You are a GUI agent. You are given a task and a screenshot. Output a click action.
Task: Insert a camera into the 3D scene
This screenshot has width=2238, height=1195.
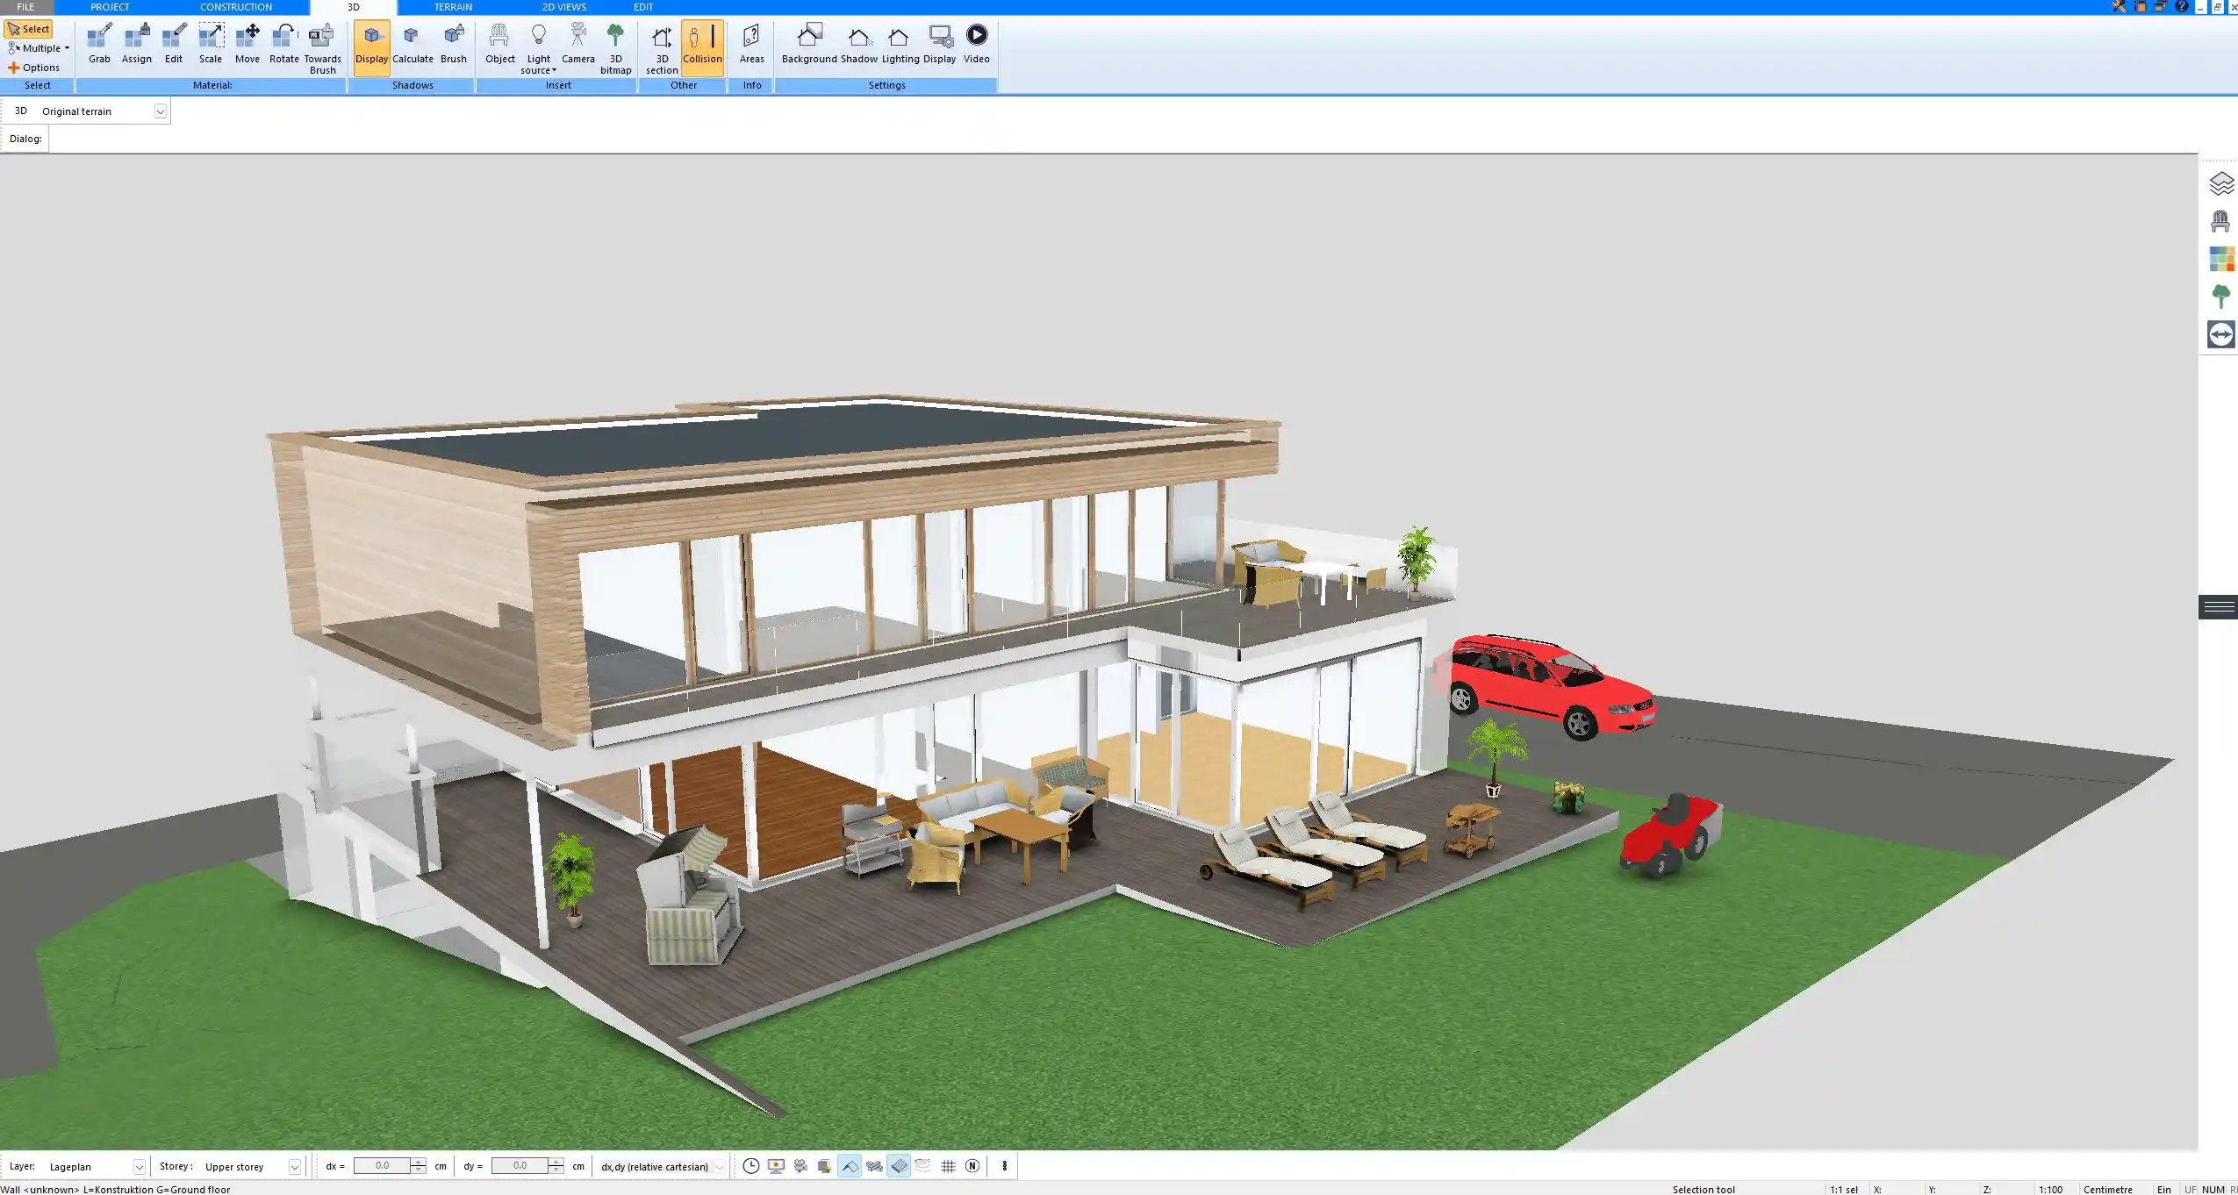[x=577, y=41]
